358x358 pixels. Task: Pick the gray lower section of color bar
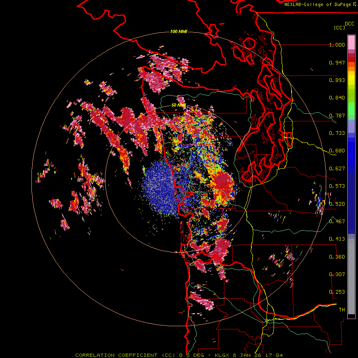pyautogui.click(x=351, y=276)
